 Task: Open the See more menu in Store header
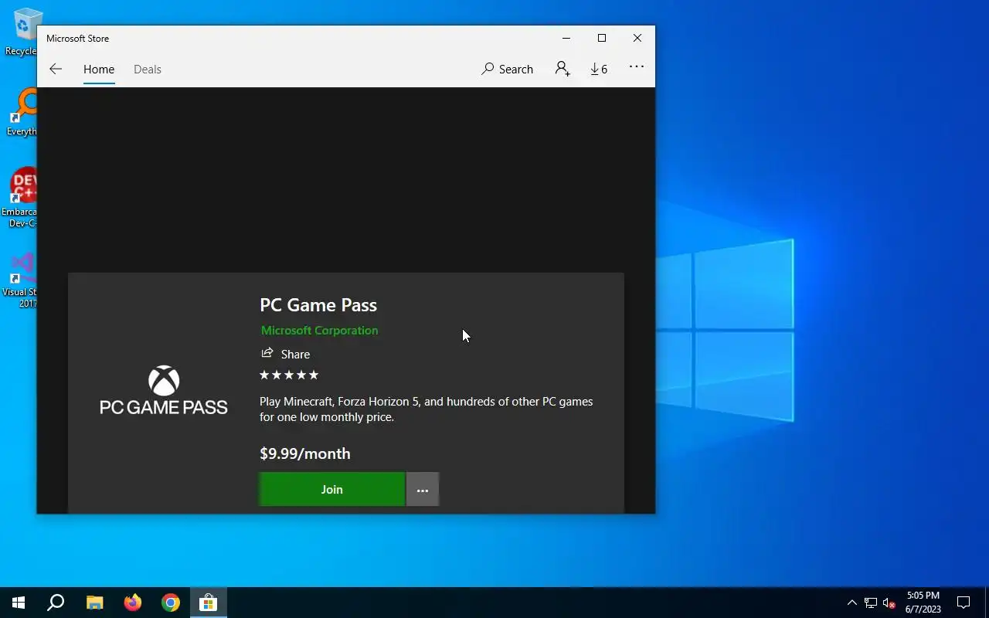637,67
